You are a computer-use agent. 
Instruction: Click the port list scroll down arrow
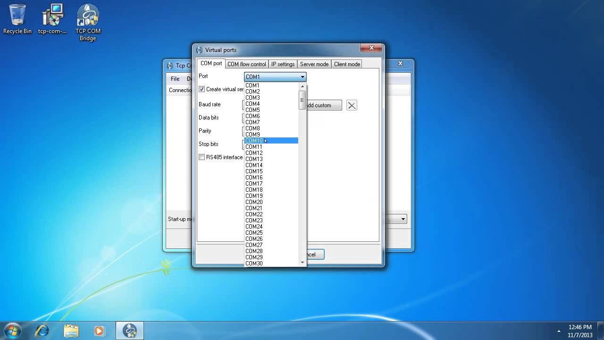(x=302, y=262)
